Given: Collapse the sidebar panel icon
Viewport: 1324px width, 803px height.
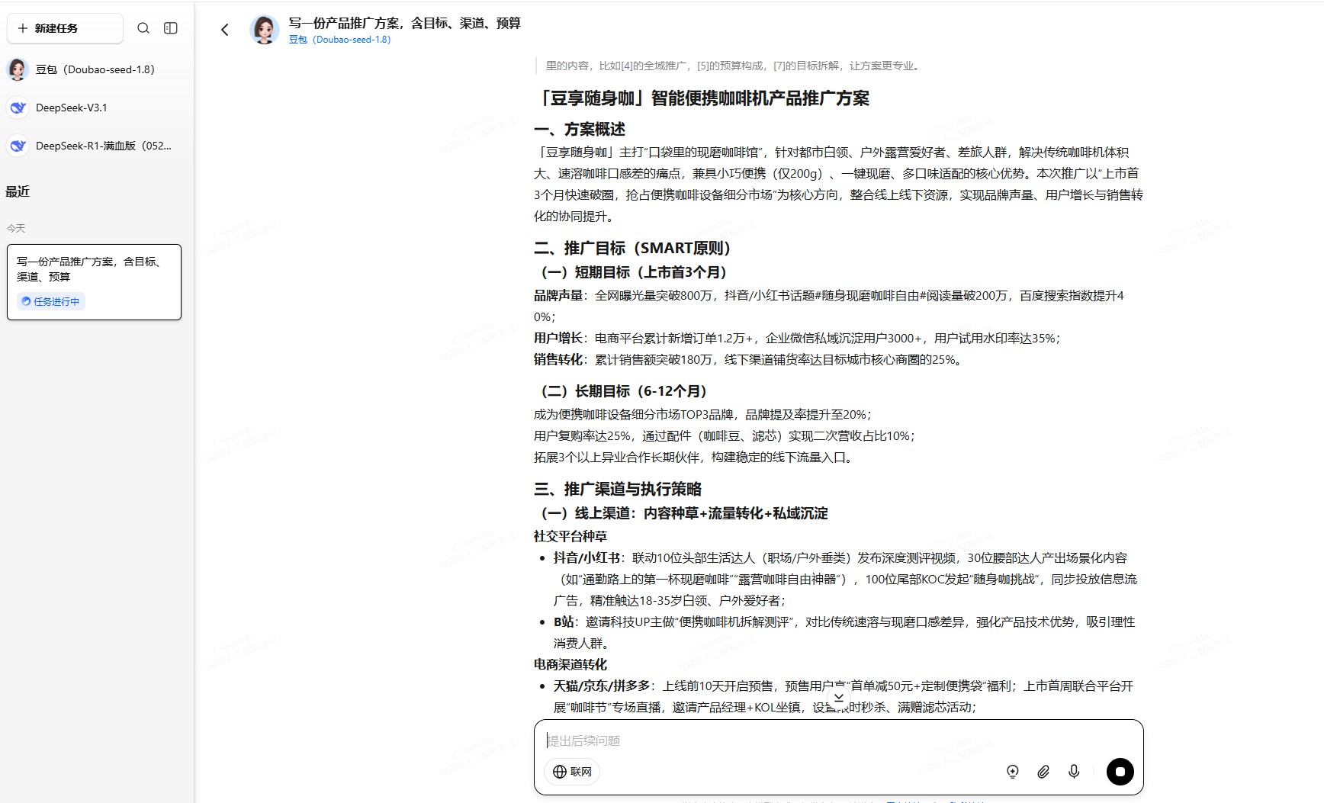Looking at the screenshot, I should pos(171,28).
